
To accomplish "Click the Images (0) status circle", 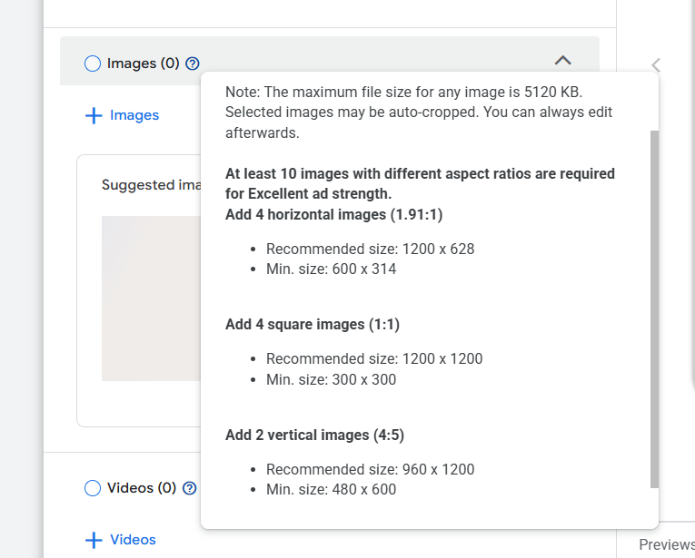I will pos(93,64).
